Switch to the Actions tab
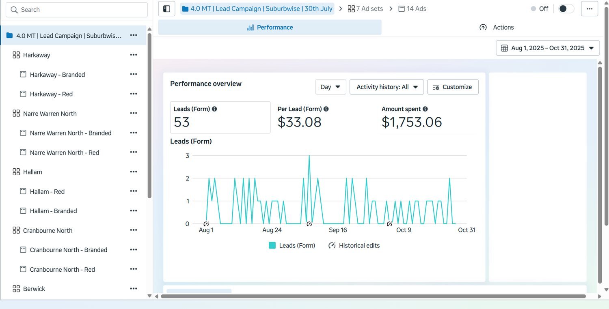609x309 pixels. click(x=496, y=27)
